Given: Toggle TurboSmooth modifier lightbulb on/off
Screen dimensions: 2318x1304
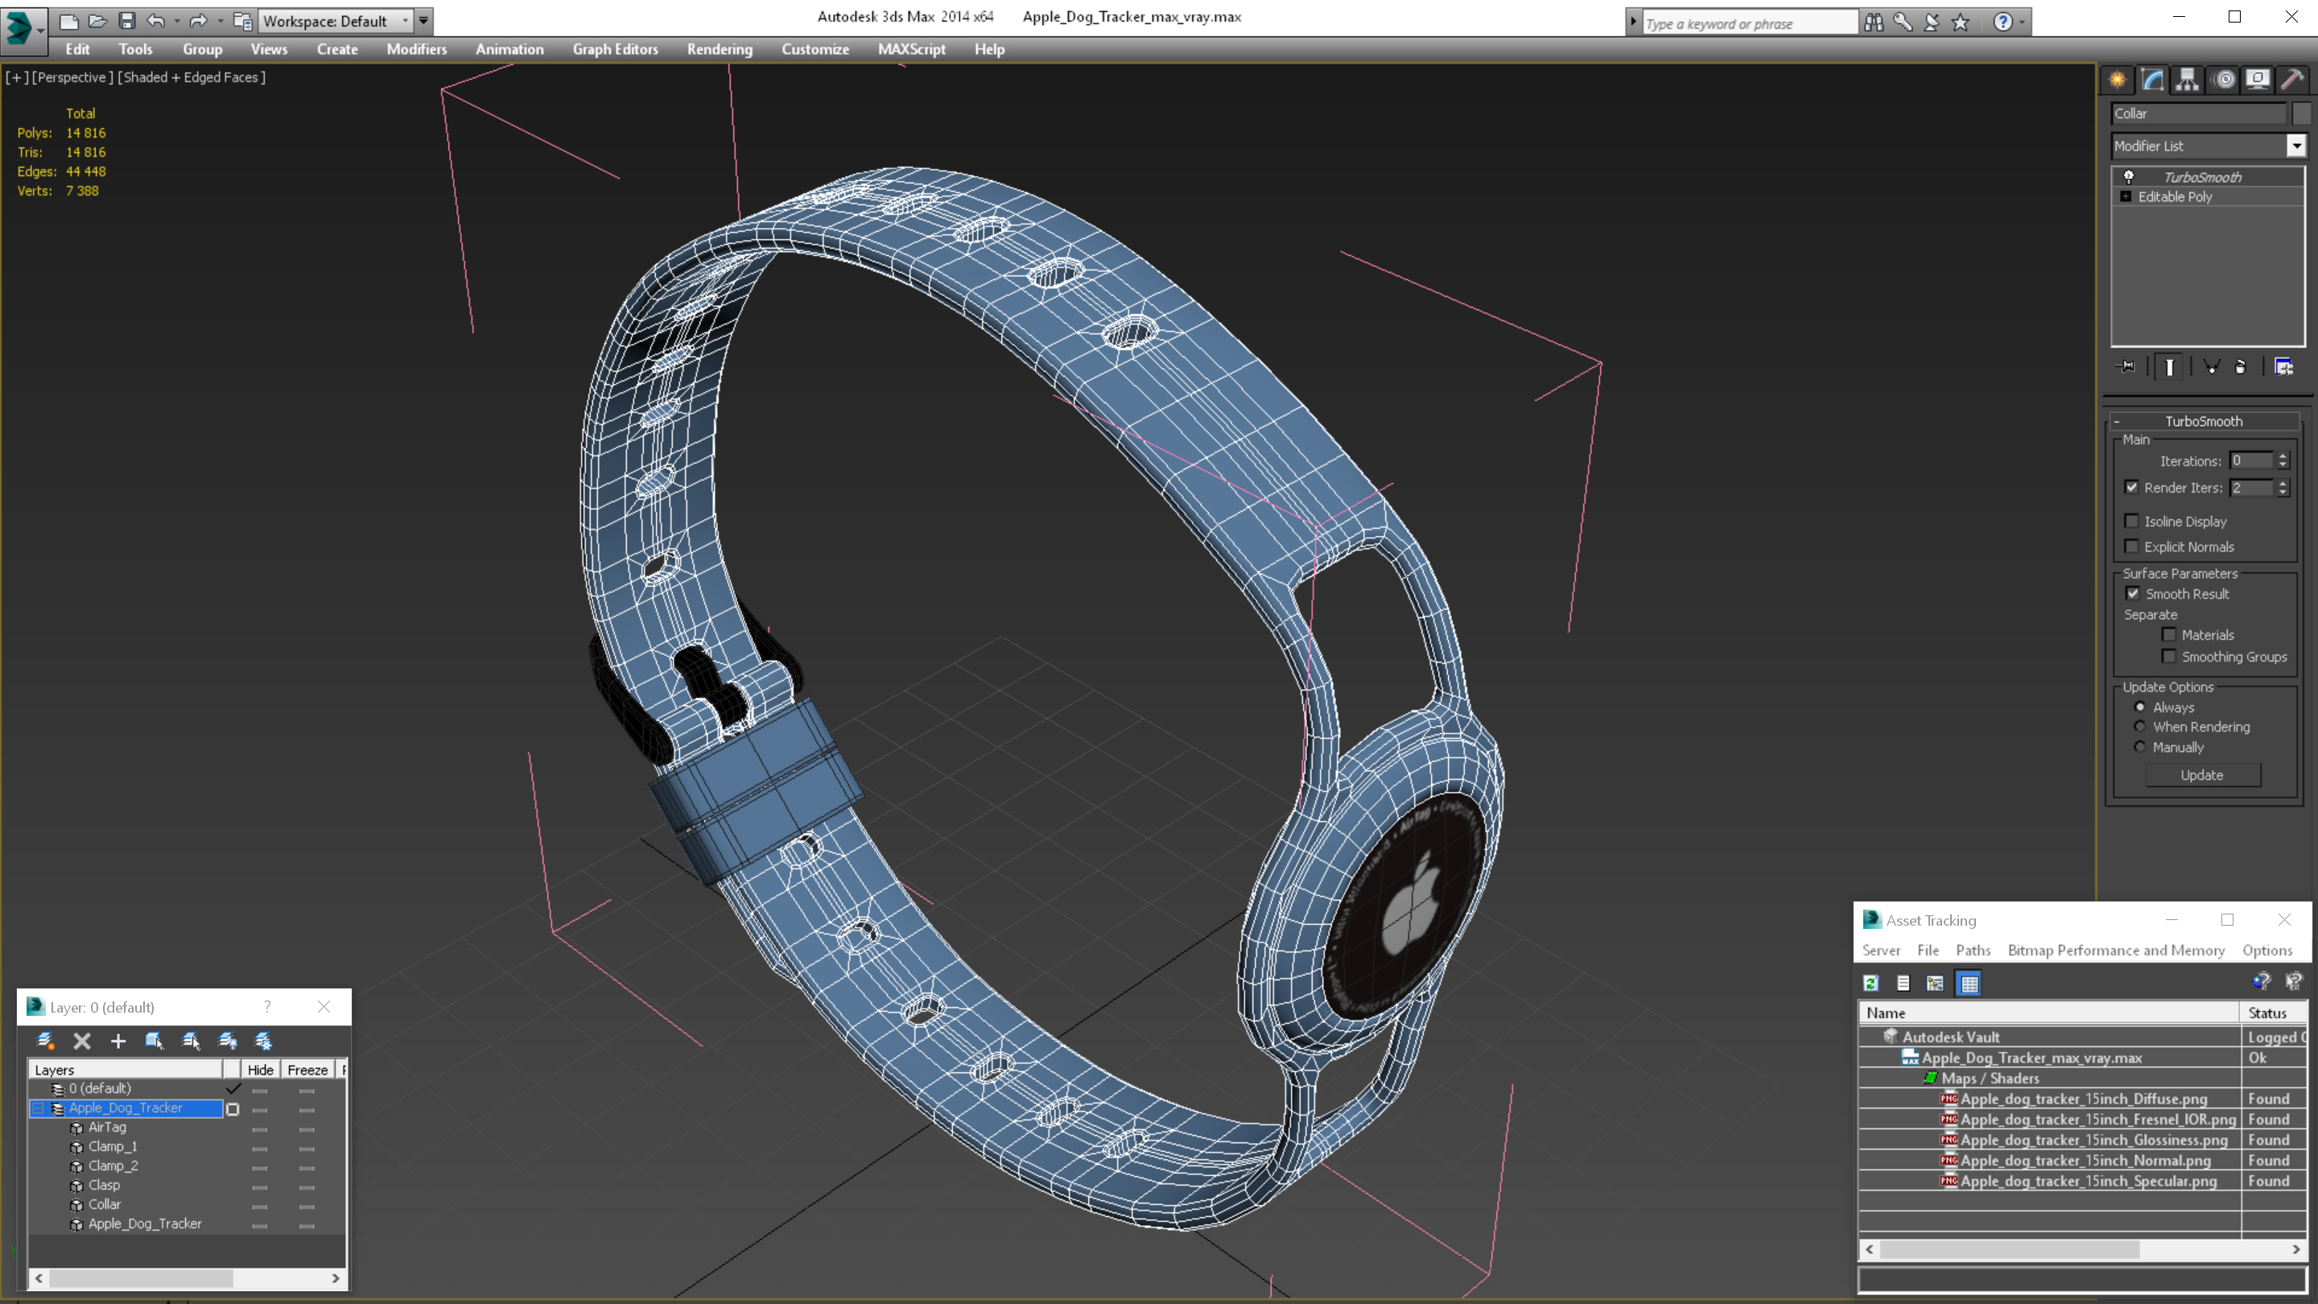Looking at the screenshot, I should (2128, 176).
